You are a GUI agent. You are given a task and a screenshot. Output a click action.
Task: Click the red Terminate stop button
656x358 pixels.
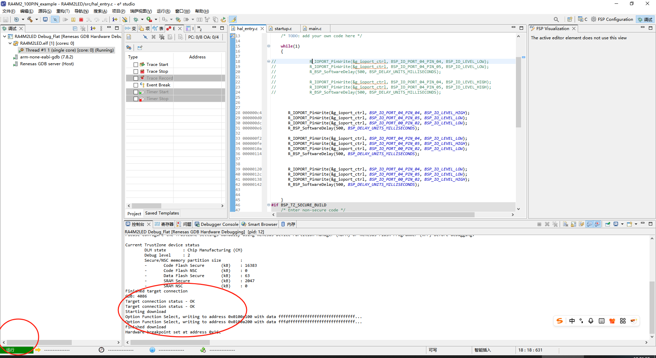(x=81, y=19)
